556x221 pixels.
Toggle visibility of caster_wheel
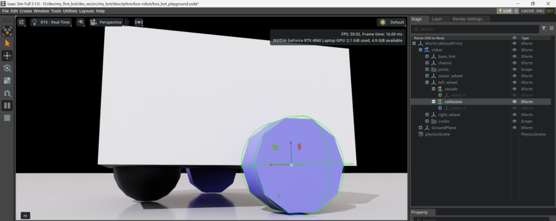(515, 76)
